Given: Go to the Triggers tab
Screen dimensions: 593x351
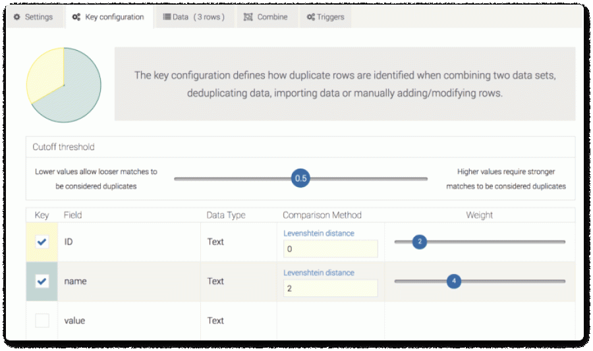Looking at the screenshot, I should coord(325,17).
